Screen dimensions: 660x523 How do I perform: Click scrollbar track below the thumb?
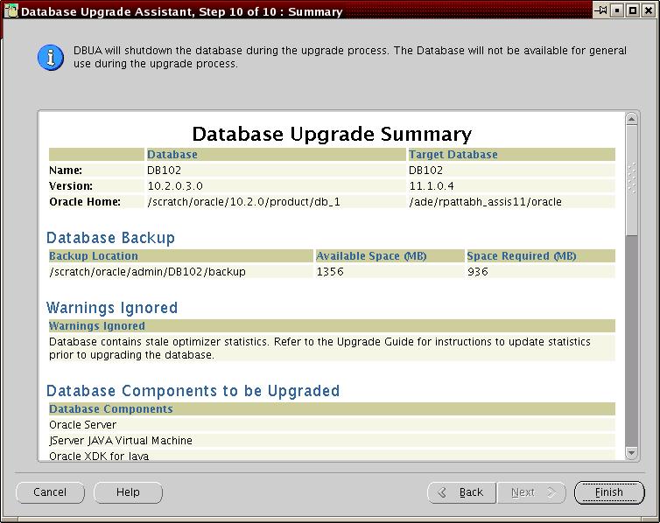(632, 350)
